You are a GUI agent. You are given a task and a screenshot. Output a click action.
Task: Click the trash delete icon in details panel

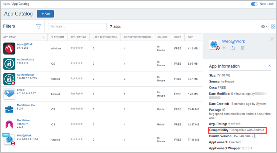tap(243, 48)
